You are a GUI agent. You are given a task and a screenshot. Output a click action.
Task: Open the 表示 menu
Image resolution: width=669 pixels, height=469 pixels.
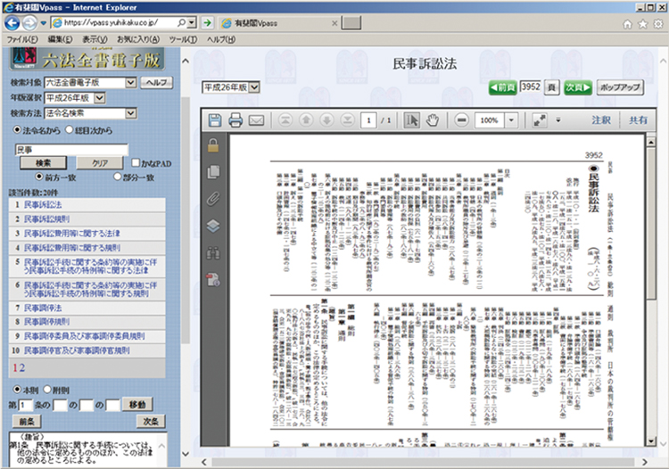(x=95, y=39)
